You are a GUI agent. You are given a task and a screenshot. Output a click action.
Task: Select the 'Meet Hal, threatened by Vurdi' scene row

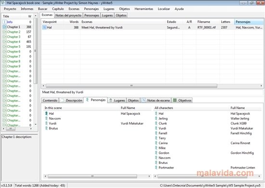click(x=152, y=27)
